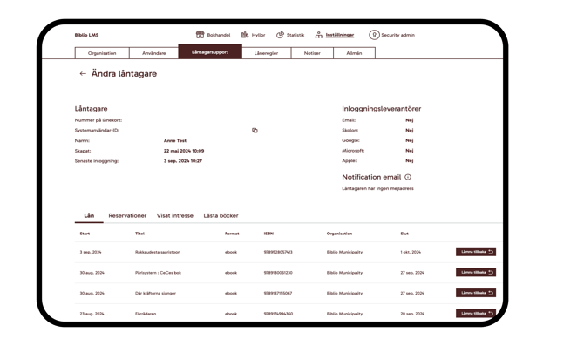
Task: Return the loan Där kräftorna sjunger
Action: point(476,293)
